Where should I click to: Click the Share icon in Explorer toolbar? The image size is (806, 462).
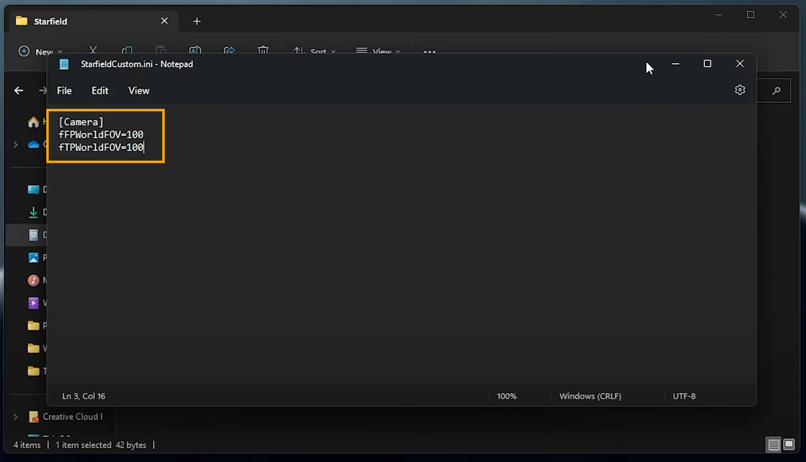pyautogui.click(x=229, y=52)
